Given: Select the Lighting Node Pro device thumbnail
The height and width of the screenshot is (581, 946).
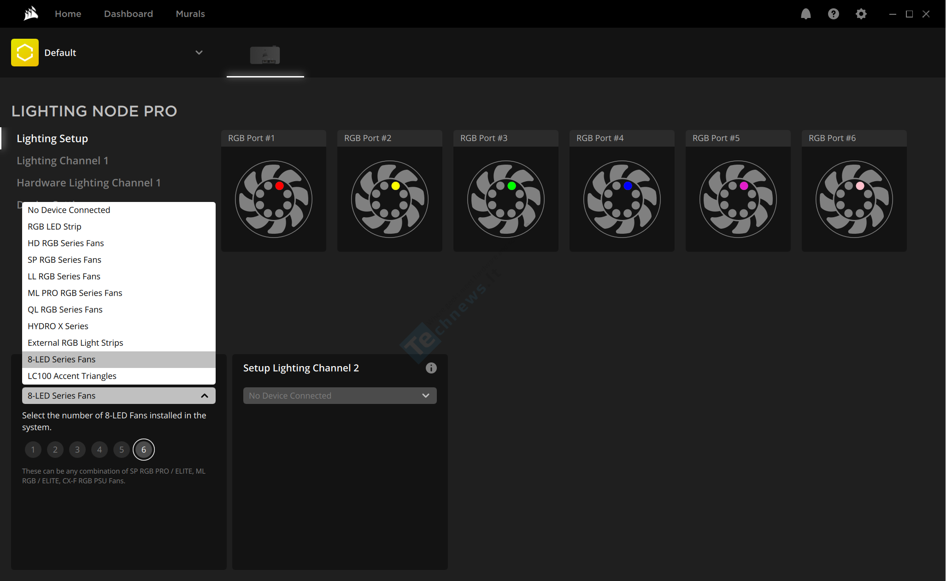Looking at the screenshot, I should 265,55.
